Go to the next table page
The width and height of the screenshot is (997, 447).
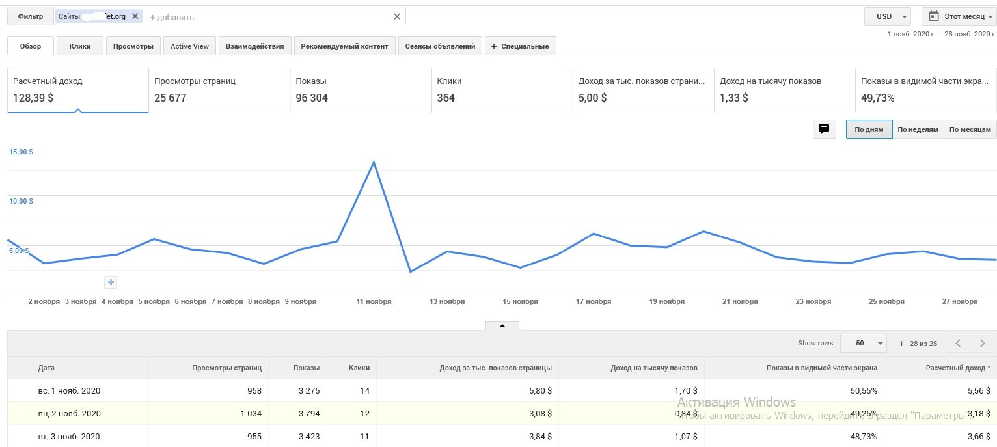tap(982, 343)
